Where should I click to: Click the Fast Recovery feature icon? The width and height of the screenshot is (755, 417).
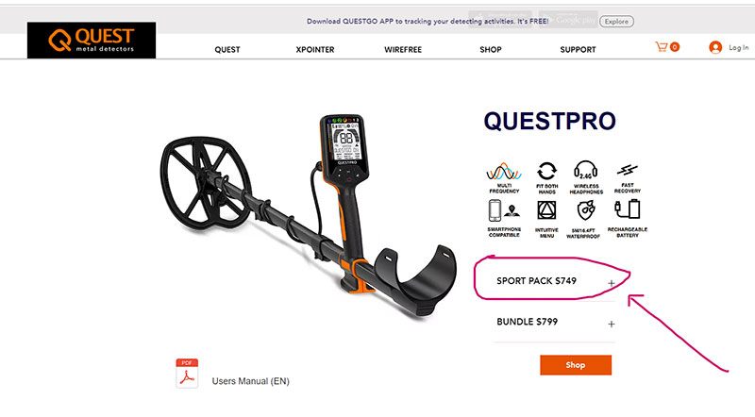(627, 170)
